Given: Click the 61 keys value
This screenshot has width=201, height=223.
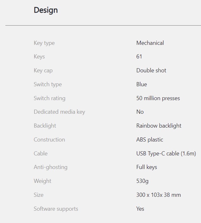Looking at the screenshot, I should (139, 57).
